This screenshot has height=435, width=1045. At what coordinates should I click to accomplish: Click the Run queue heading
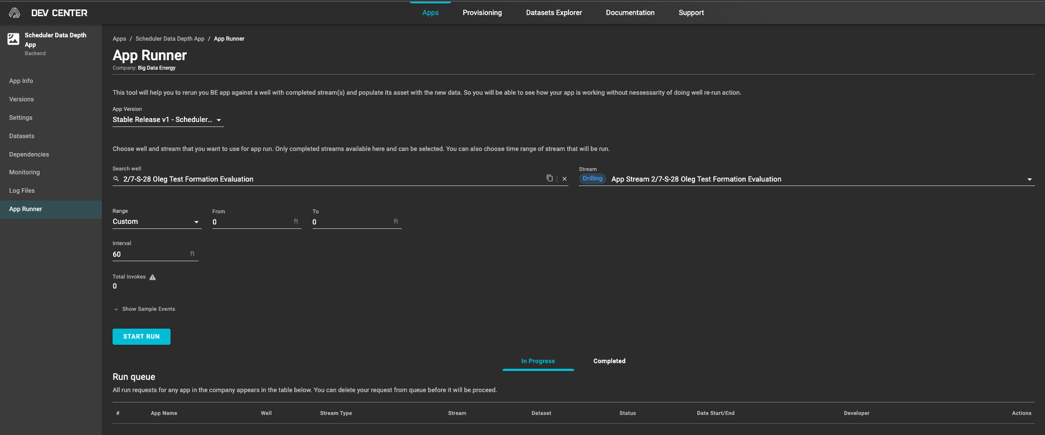click(134, 377)
